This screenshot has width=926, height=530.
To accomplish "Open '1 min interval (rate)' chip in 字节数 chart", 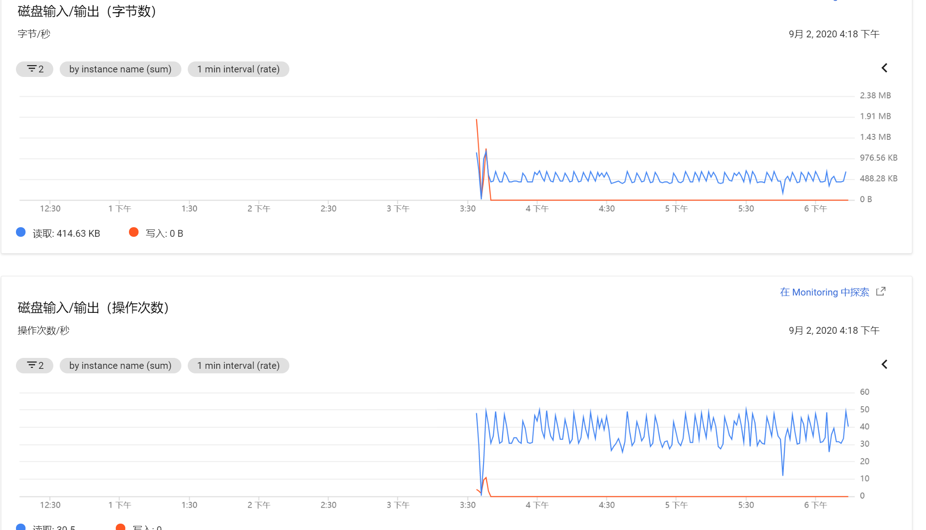I will tap(238, 69).
